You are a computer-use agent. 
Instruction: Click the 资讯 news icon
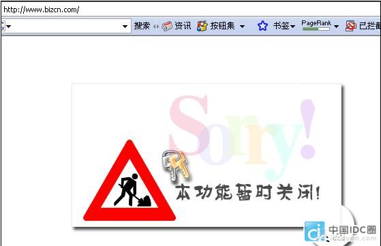tap(167, 26)
